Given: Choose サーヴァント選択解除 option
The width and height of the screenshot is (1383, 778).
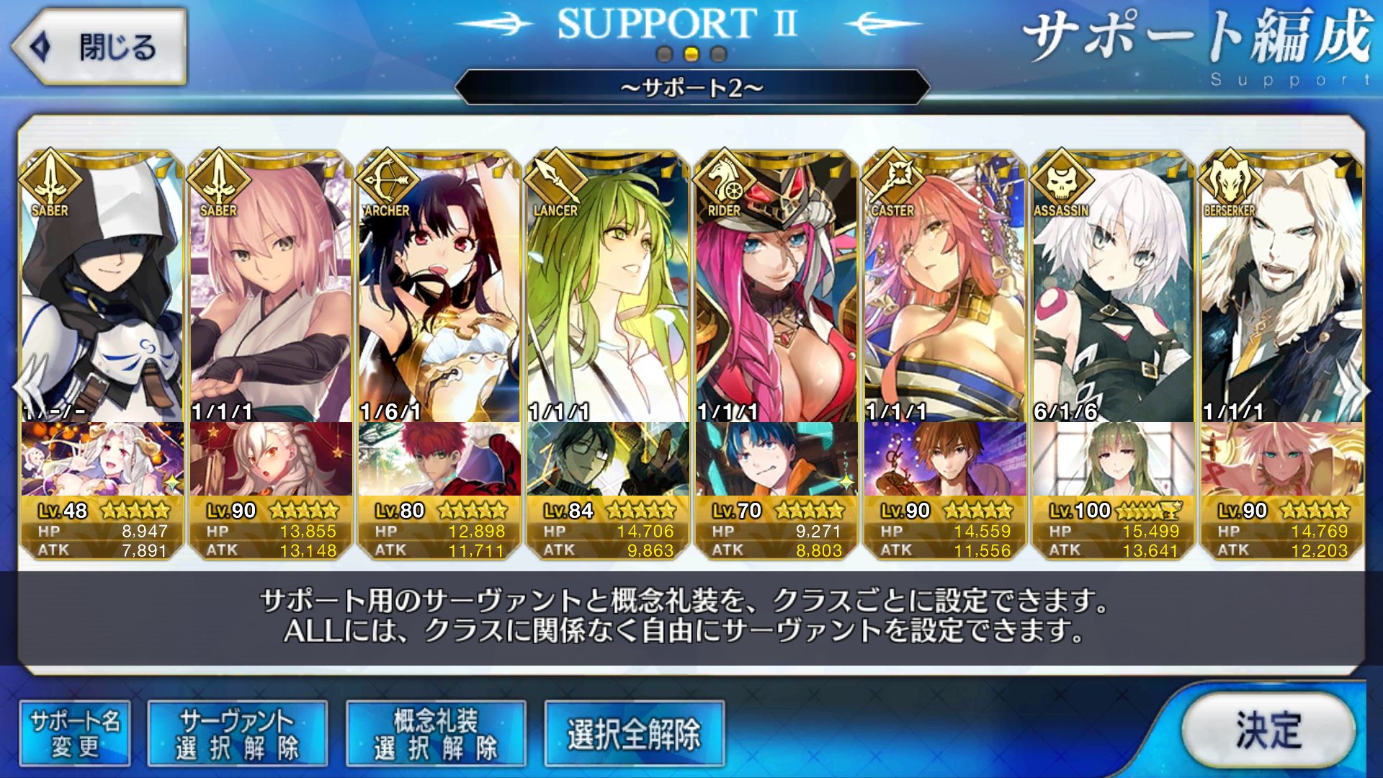Looking at the screenshot, I should [237, 733].
